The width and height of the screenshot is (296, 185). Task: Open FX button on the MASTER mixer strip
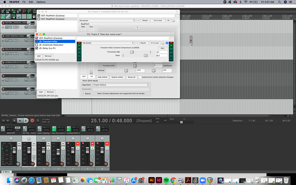click(x=3, y=129)
